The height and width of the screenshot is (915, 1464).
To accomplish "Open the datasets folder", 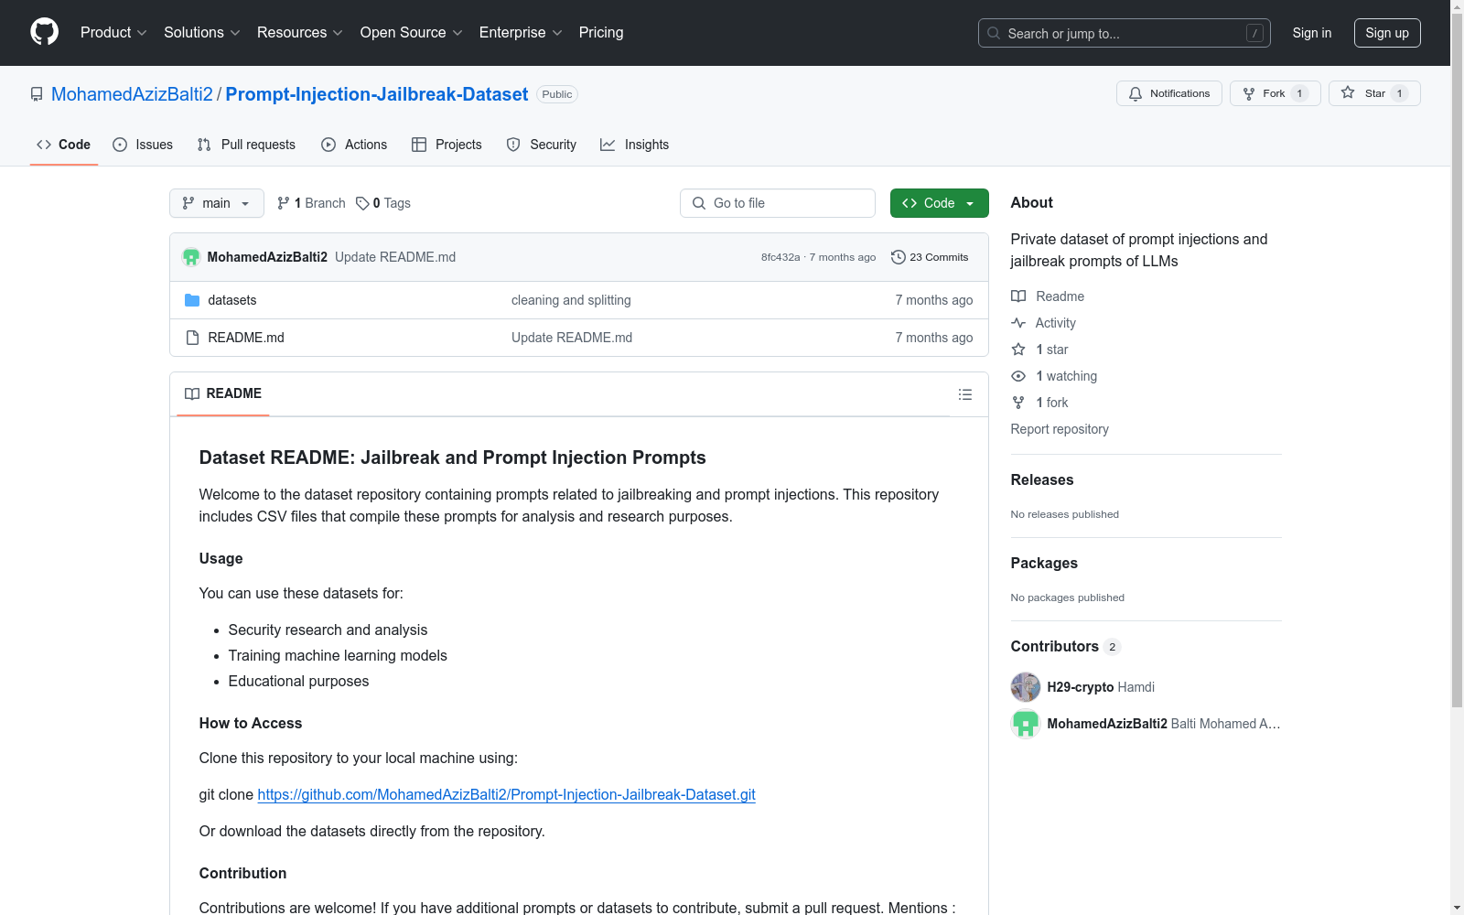I will click(232, 300).
